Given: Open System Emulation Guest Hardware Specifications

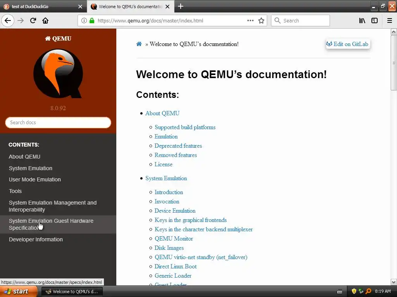Looking at the screenshot, I should (51, 224).
